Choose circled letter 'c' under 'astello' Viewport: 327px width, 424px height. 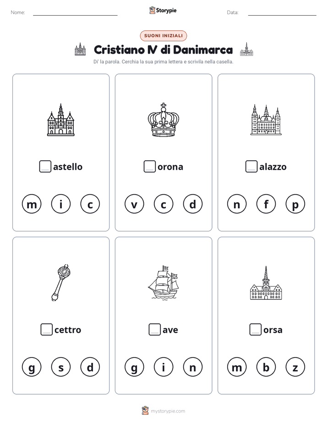pos(90,204)
